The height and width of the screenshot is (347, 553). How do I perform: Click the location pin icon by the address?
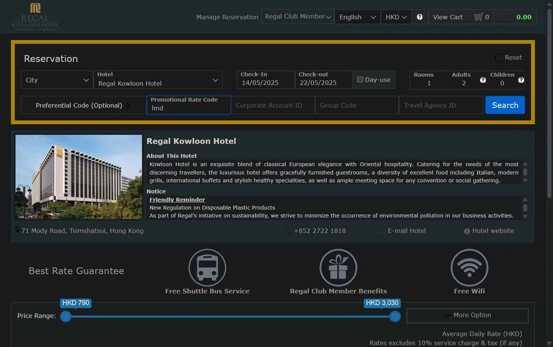17,230
